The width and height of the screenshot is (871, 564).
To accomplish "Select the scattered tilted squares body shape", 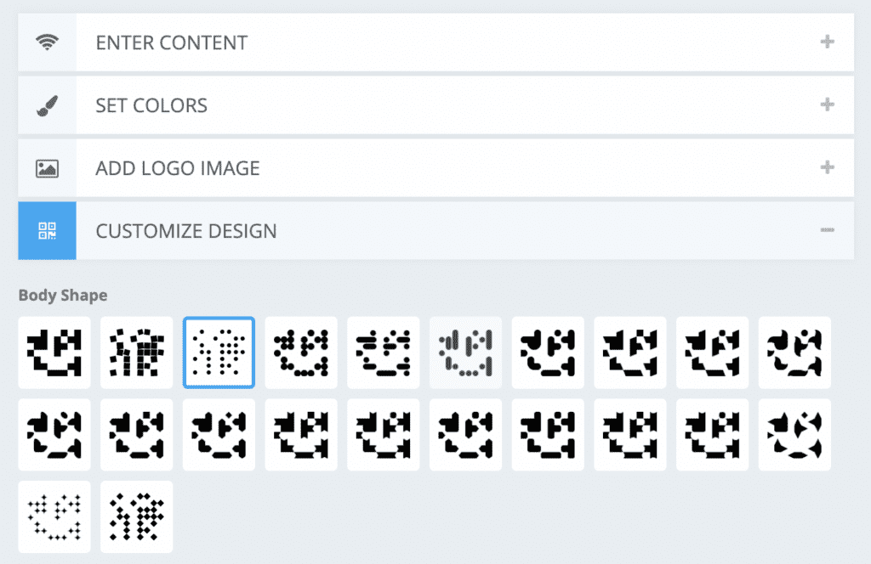I will click(x=136, y=352).
